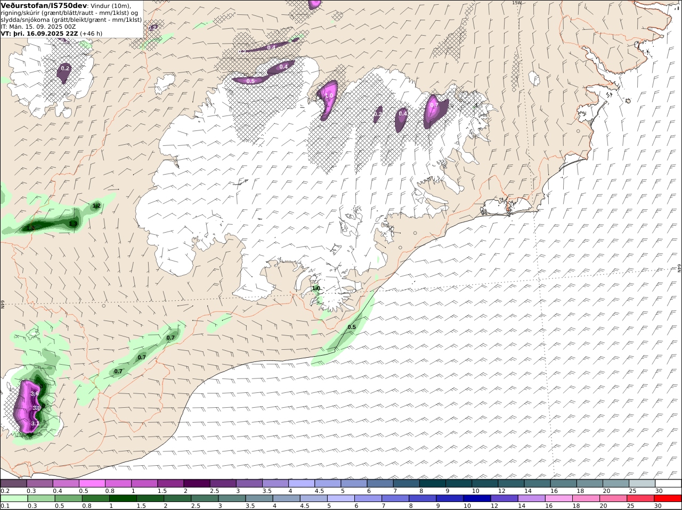Select the valid time line 'VT: þri. 16.09.2025 22Z'
Screen dimensions: 682x510
coord(40,34)
